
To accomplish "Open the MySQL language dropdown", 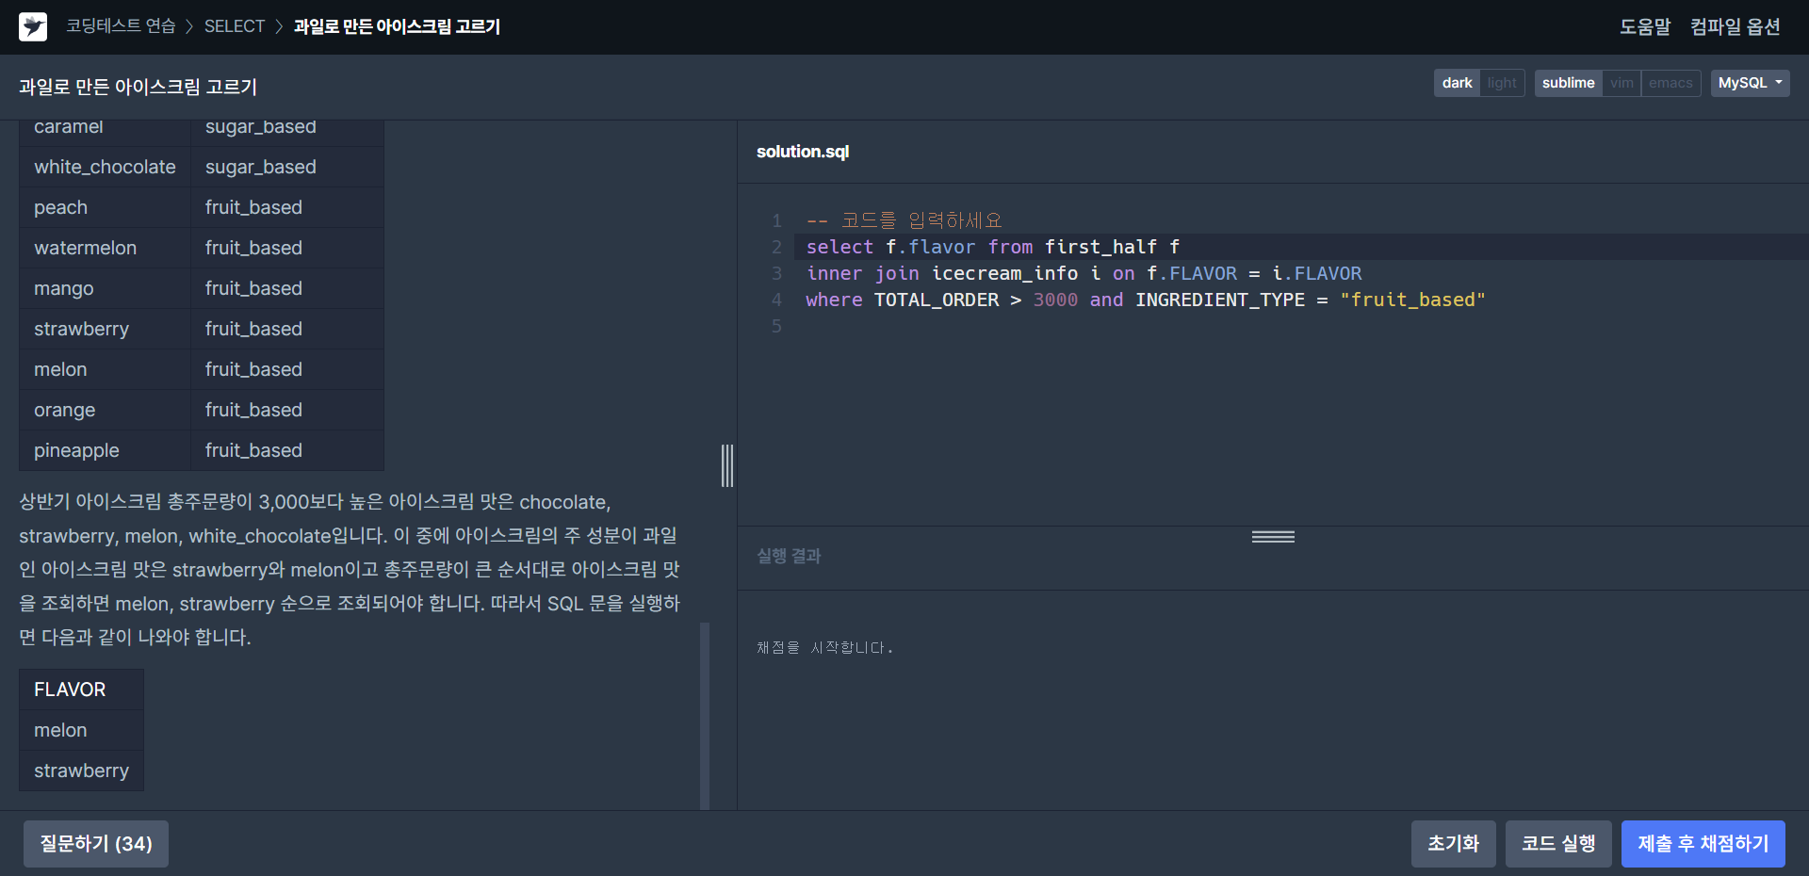I will 1750,83.
